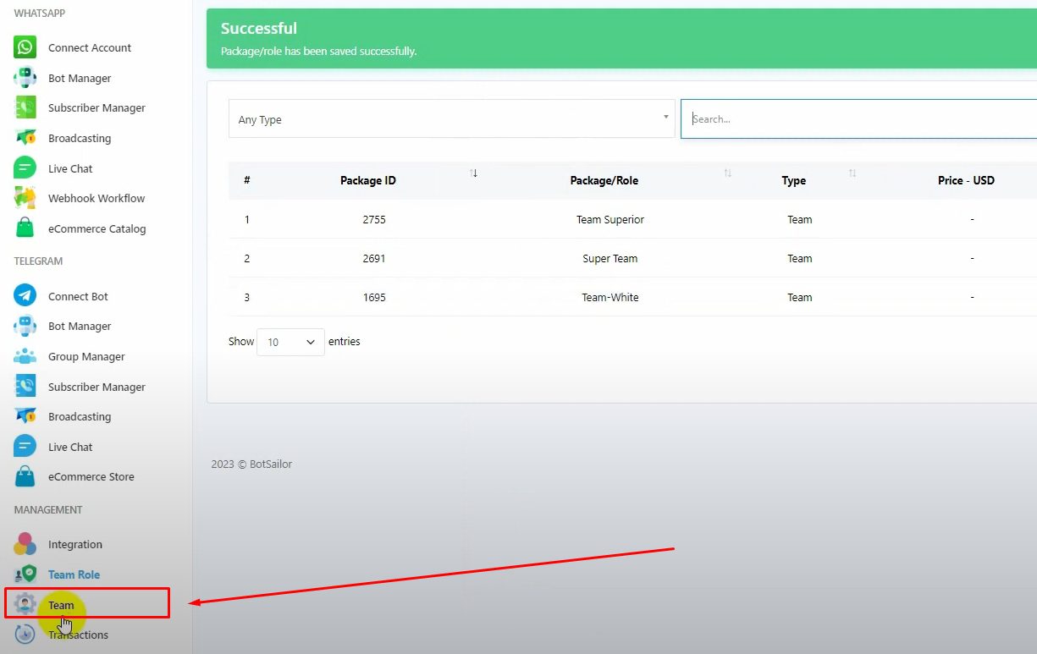Image resolution: width=1037 pixels, height=654 pixels.
Task: Open WhatsApp Live Chat icon
Action: pyautogui.click(x=25, y=168)
